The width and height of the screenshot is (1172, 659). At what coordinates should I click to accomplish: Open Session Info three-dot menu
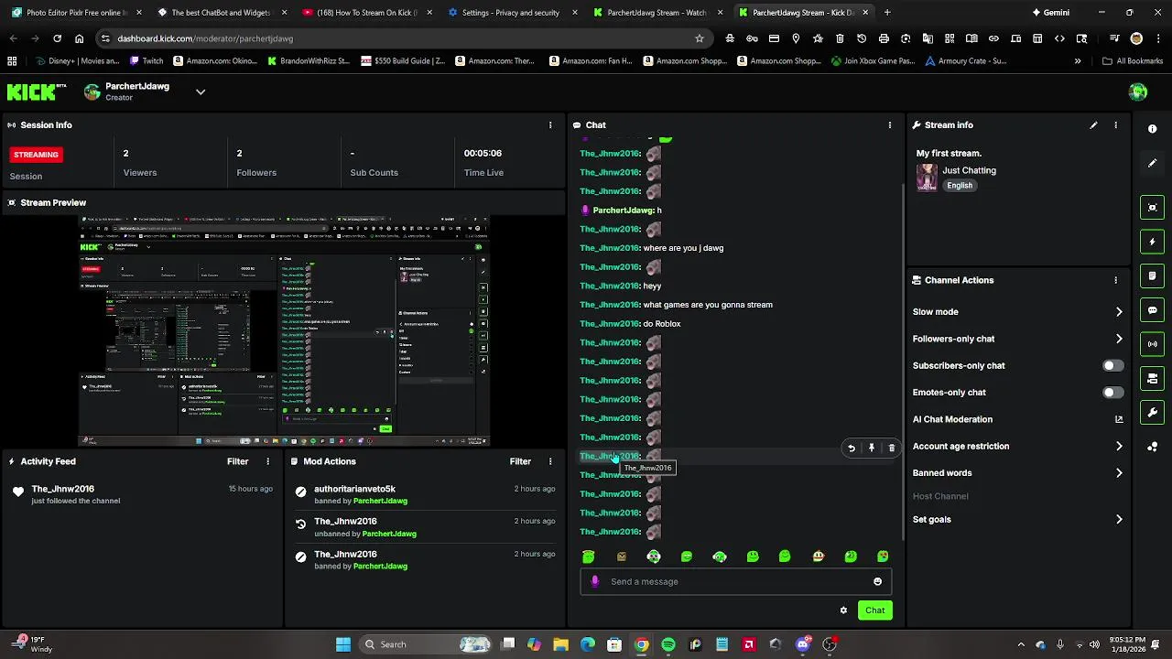(550, 125)
